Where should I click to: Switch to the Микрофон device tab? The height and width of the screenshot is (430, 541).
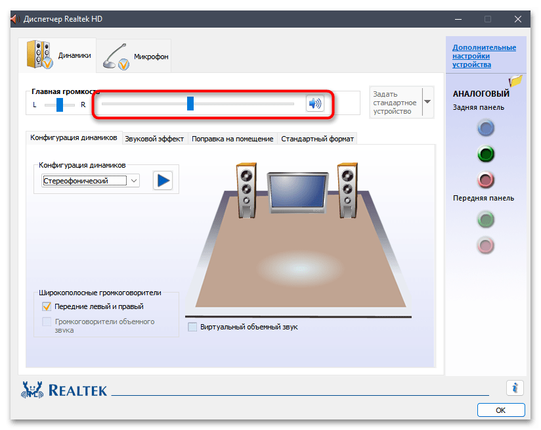pyautogui.click(x=133, y=57)
